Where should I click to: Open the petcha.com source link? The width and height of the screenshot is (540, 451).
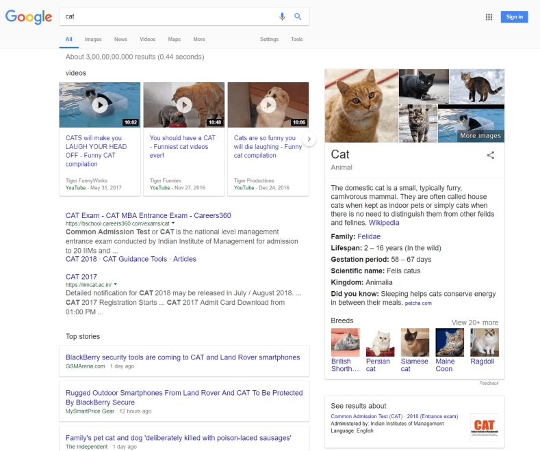click(418, 303)
